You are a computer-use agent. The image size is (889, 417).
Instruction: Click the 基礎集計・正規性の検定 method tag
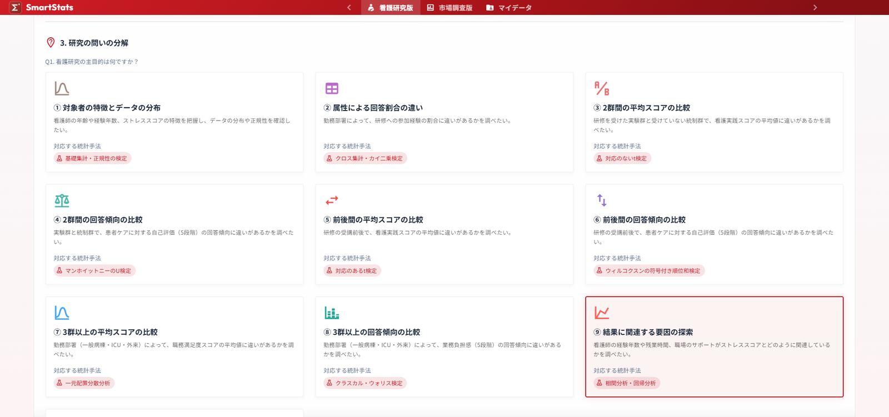point(92,158)
